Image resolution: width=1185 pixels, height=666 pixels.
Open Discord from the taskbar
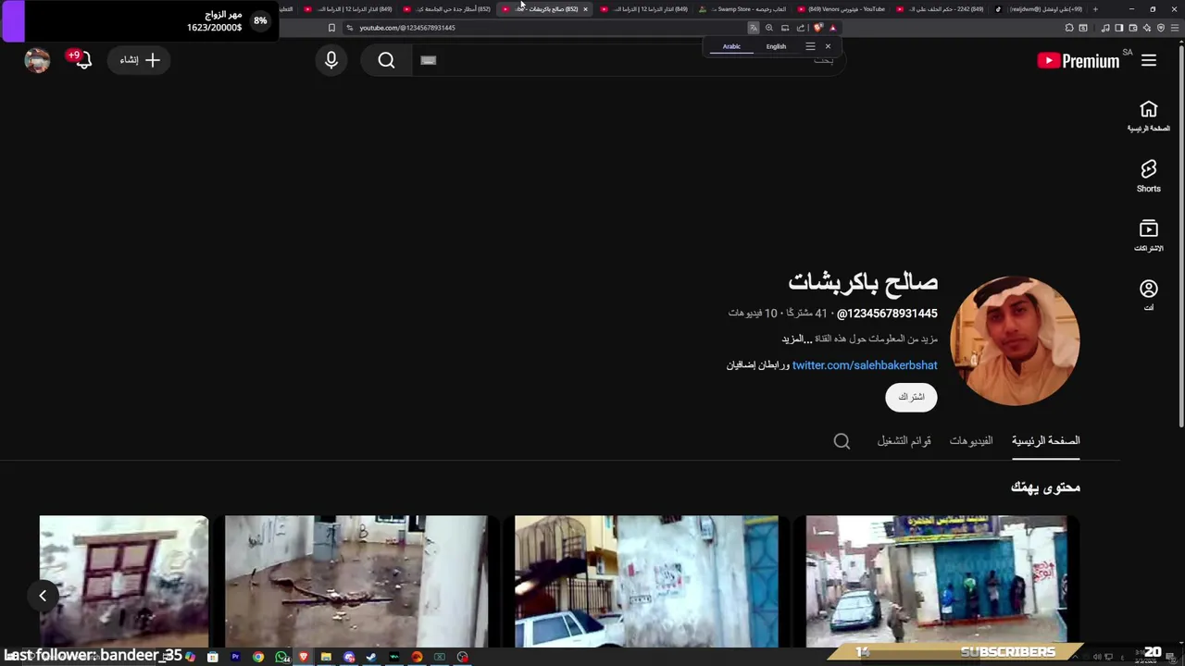click(x=349, y=657)
